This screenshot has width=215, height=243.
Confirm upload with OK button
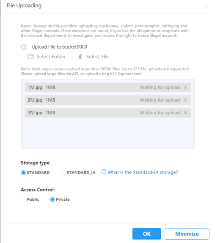pyautogui.click(x=147, y=234)
